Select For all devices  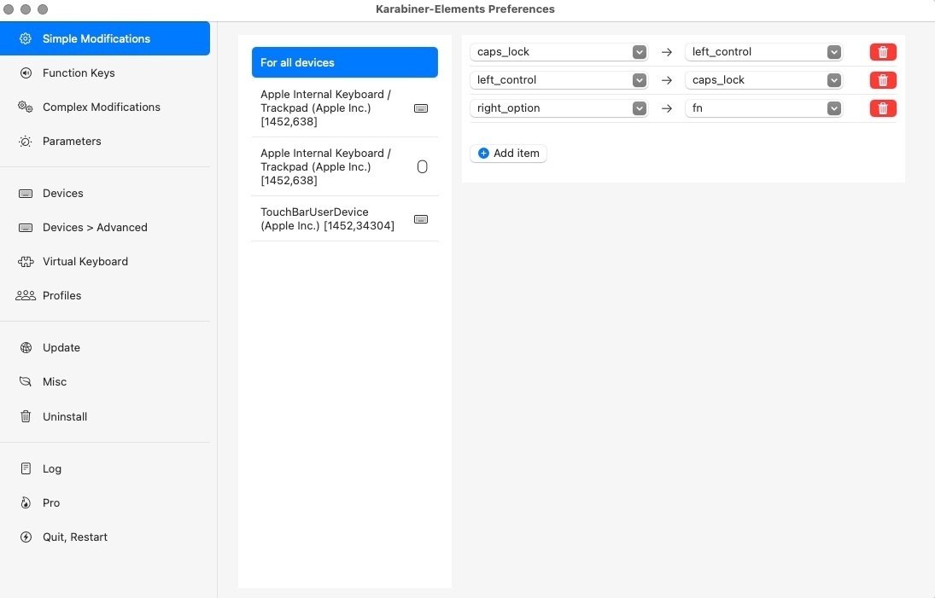coord(345,62)
